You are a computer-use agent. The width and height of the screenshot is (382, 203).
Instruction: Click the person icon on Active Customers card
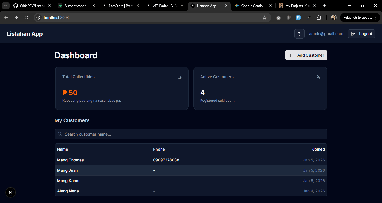(x=318, y=76)
